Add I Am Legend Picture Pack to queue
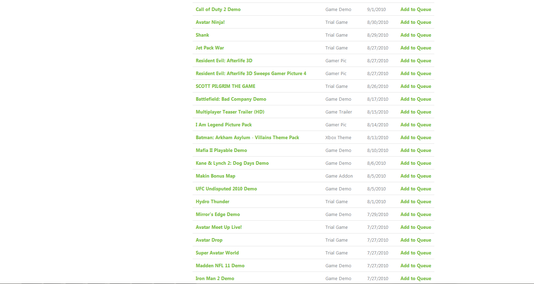This screenshot has width=534, height=284. click(415, 125)
